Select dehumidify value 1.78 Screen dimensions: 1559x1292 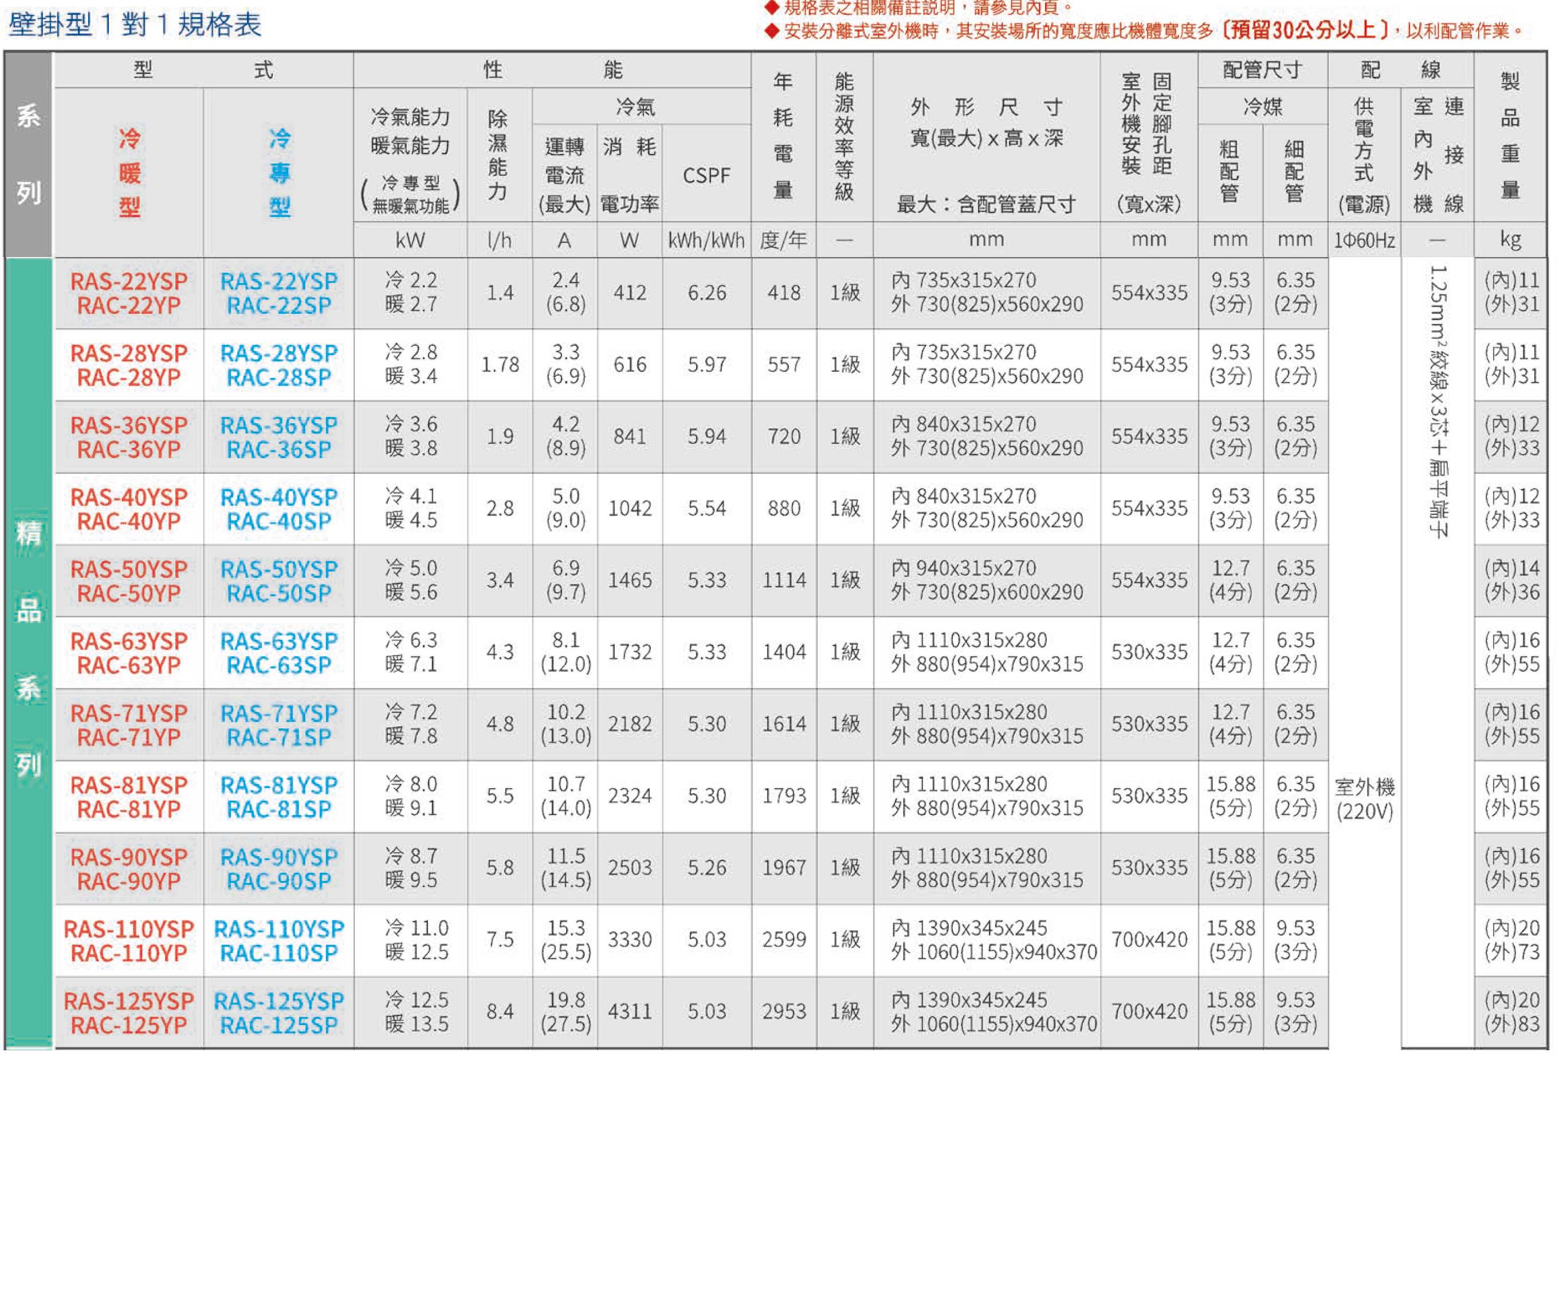500,365
